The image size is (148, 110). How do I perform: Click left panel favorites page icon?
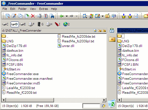(x=95, y=31)
